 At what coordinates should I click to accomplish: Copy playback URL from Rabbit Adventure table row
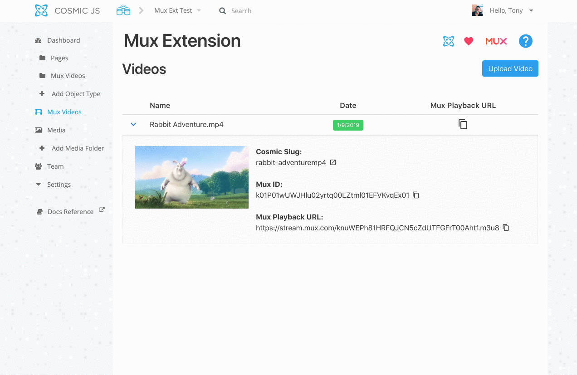[463, 124]
